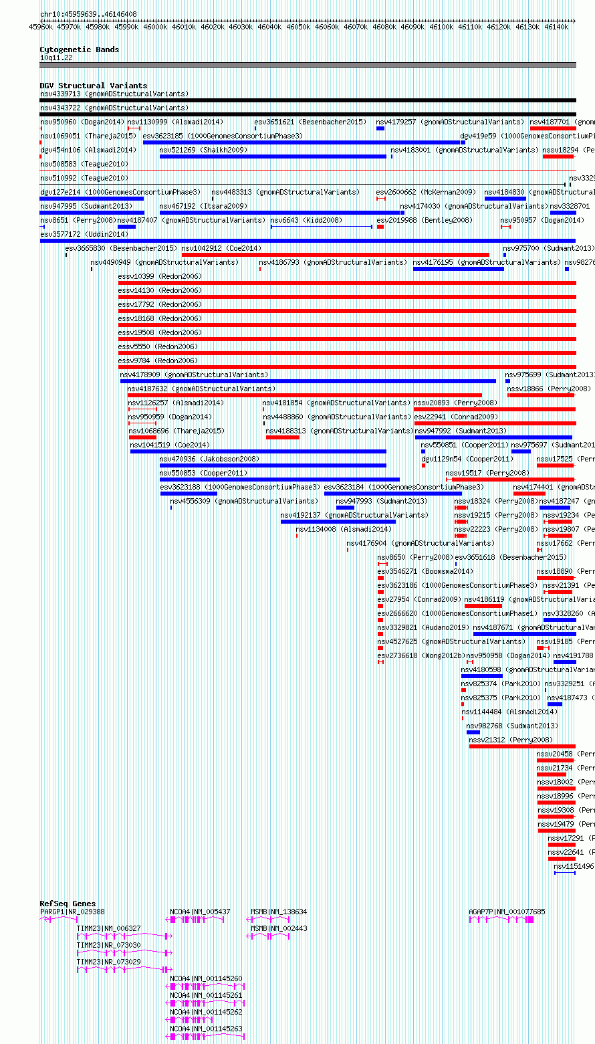Click the nsv4187632 gnomAD variant label
595x1044 pixels.
point(201,389)
